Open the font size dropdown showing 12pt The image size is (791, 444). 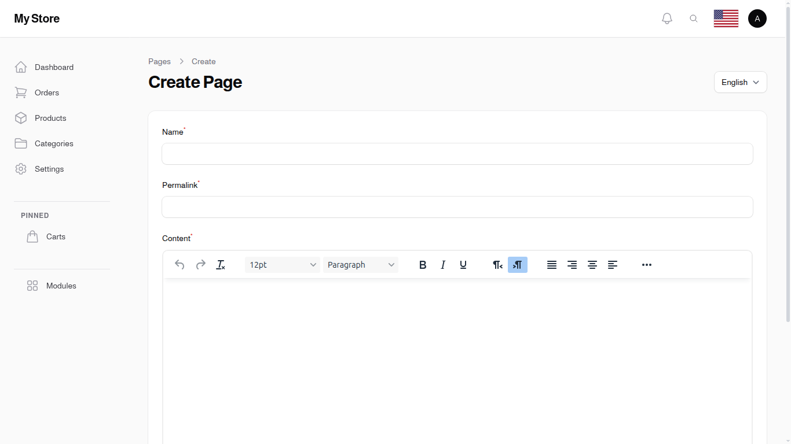(x=282, y=264)
